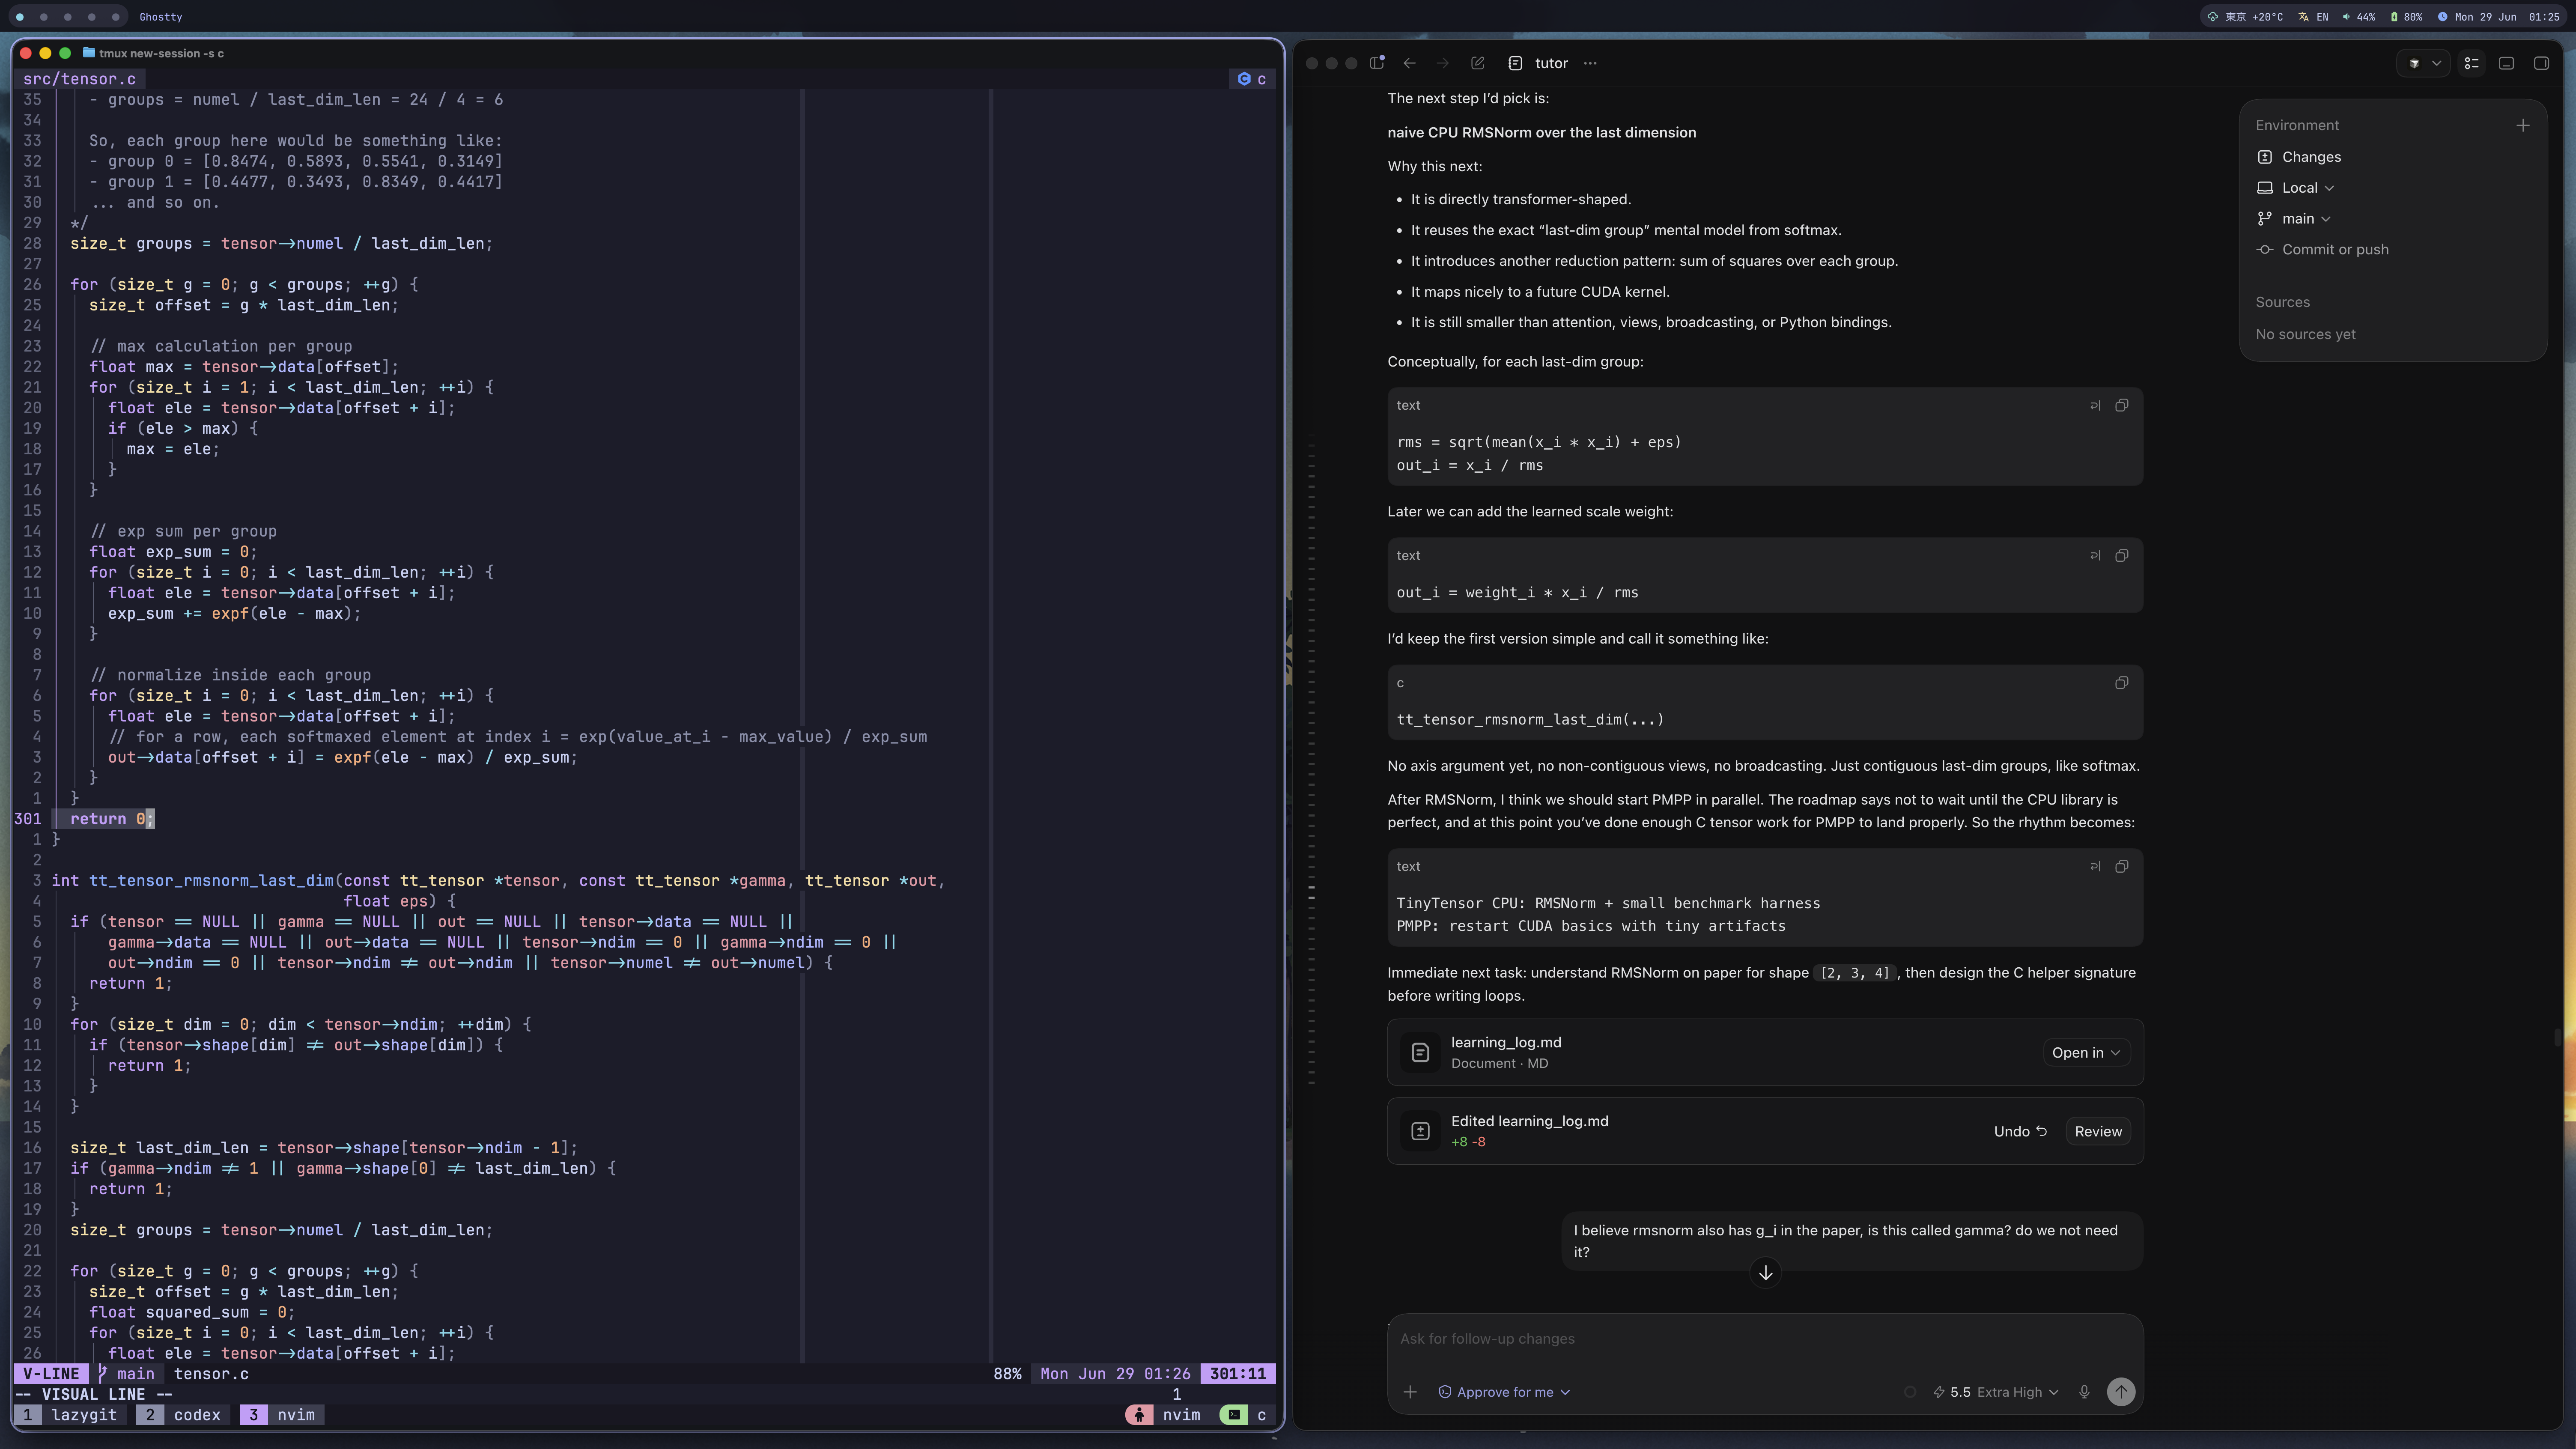Screen dimensions: 2576x1449
Task: Select Commit or push
Action: tap(2322, 250)
